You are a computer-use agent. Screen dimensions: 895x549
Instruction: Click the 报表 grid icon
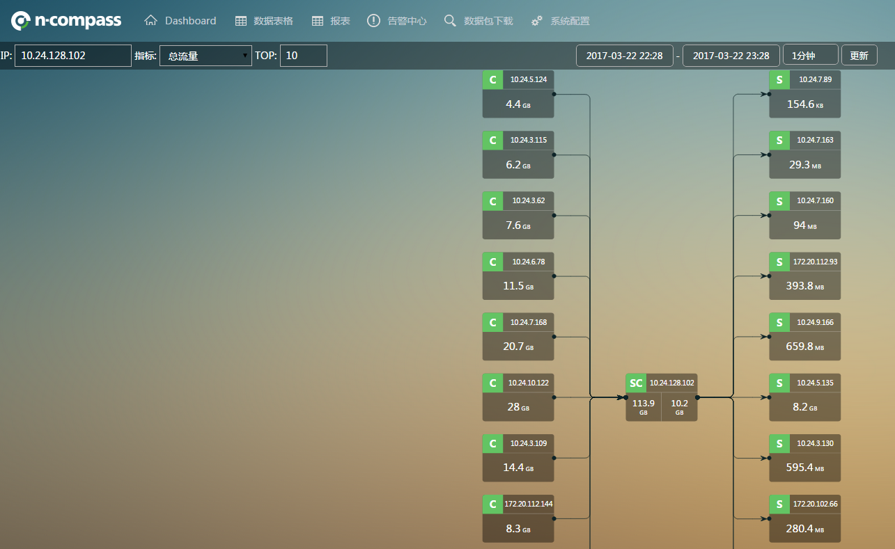coord(318,21)
